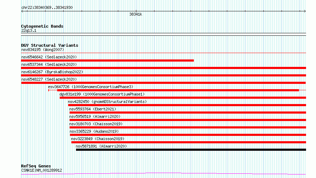Click the red bar of nsv5956519

pyautogui.click(x=188, y=120)
